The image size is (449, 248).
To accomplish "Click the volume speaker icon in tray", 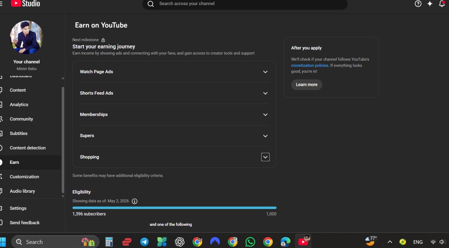I will (442, 242).
